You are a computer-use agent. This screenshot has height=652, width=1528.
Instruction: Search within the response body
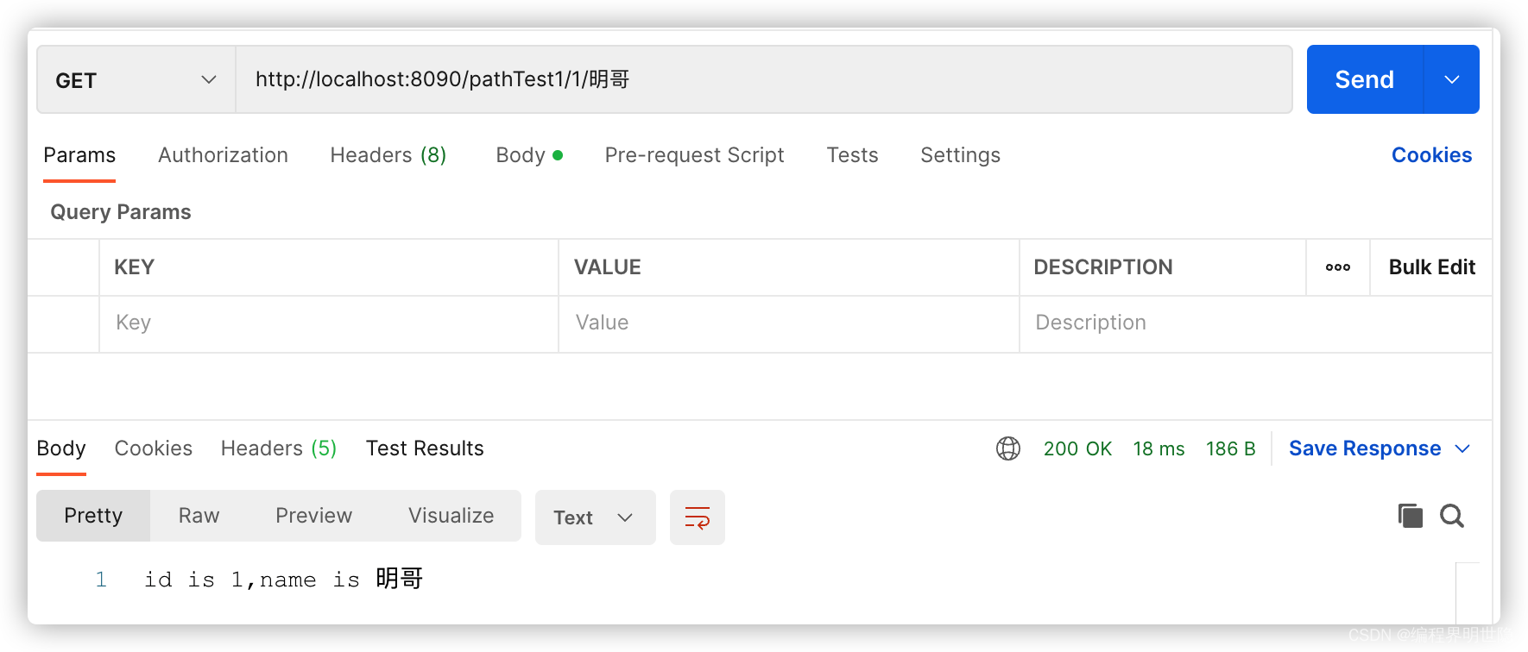pos(1452,516)
